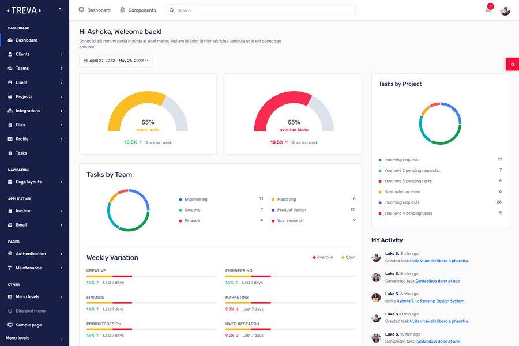The height and width of the screenshot is (346, 519).
Task: Click inside the Search input field
Action: click(259, 9)
